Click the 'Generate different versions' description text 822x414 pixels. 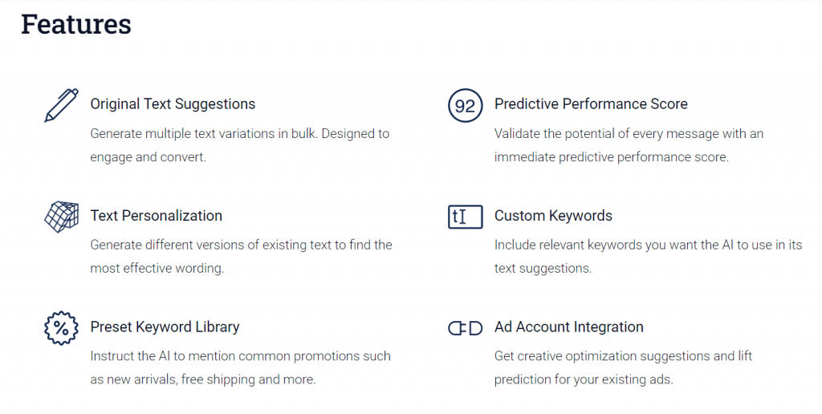[x=241, y=256]
